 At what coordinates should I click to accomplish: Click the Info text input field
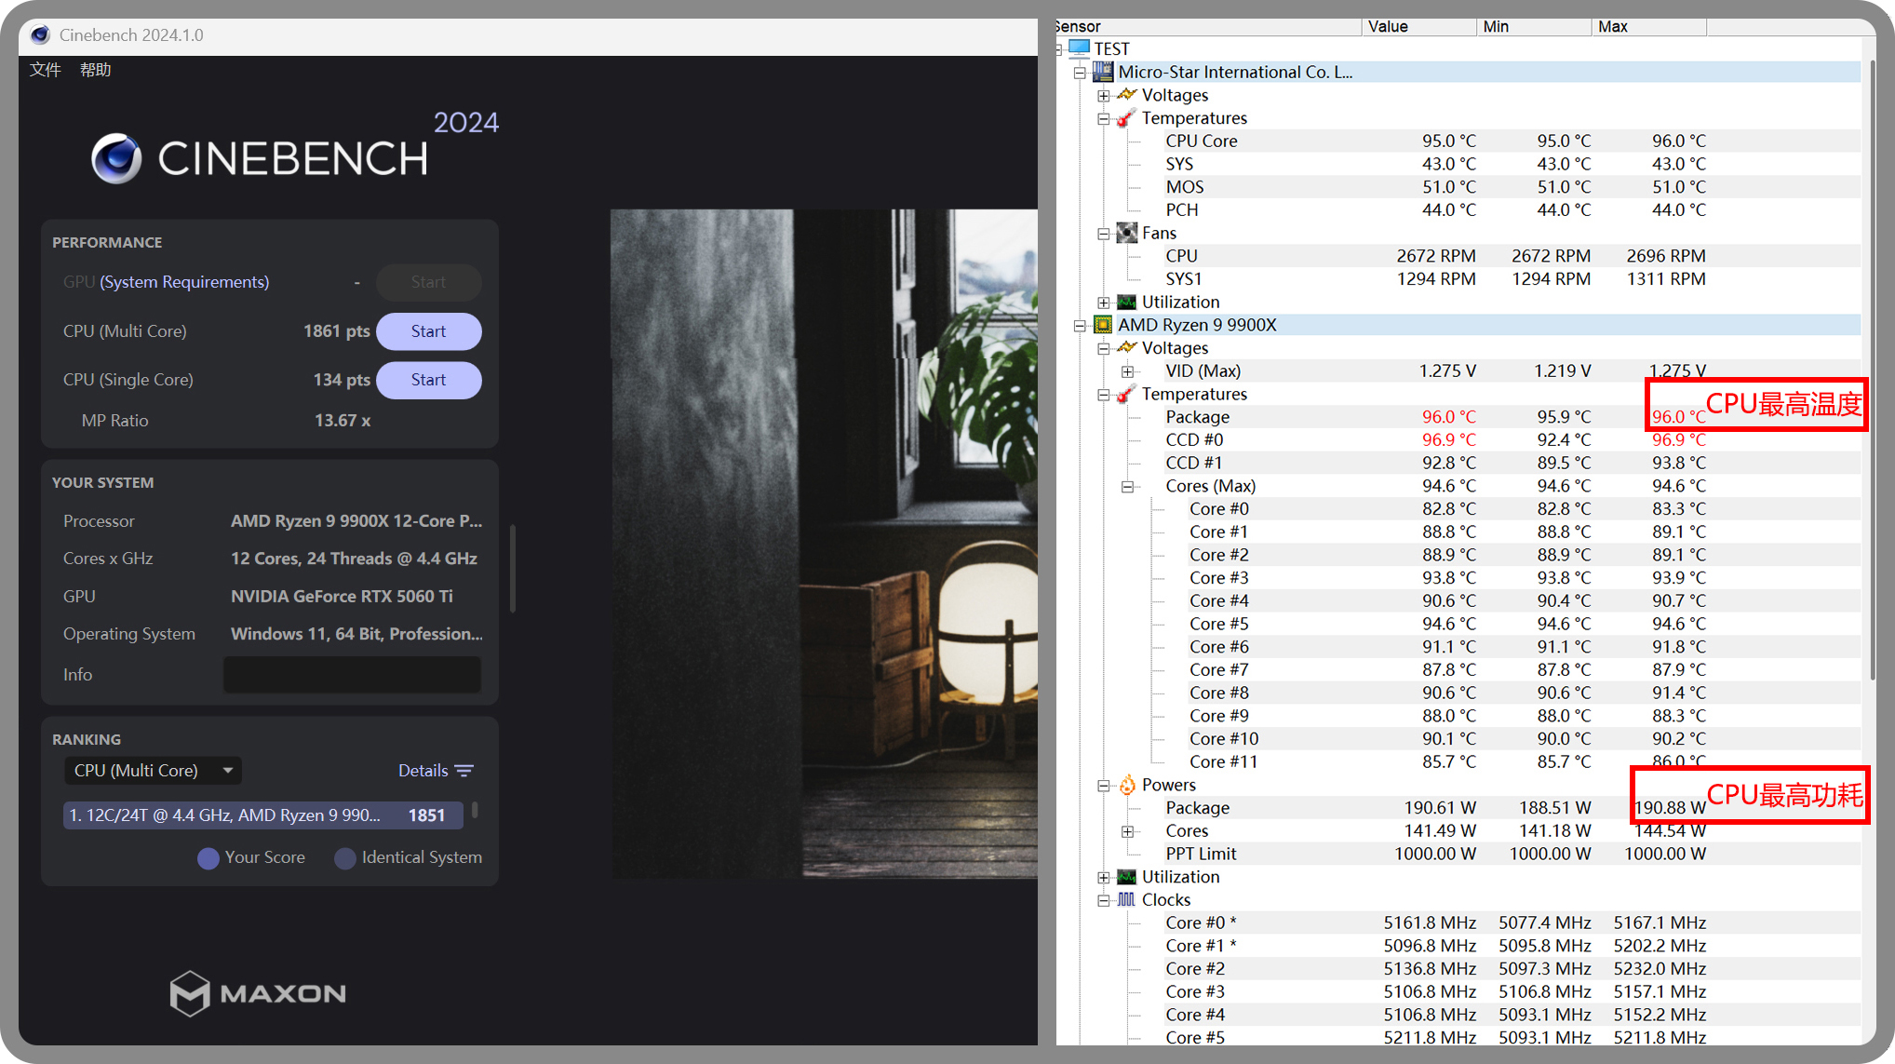click(x=352, y=675)
